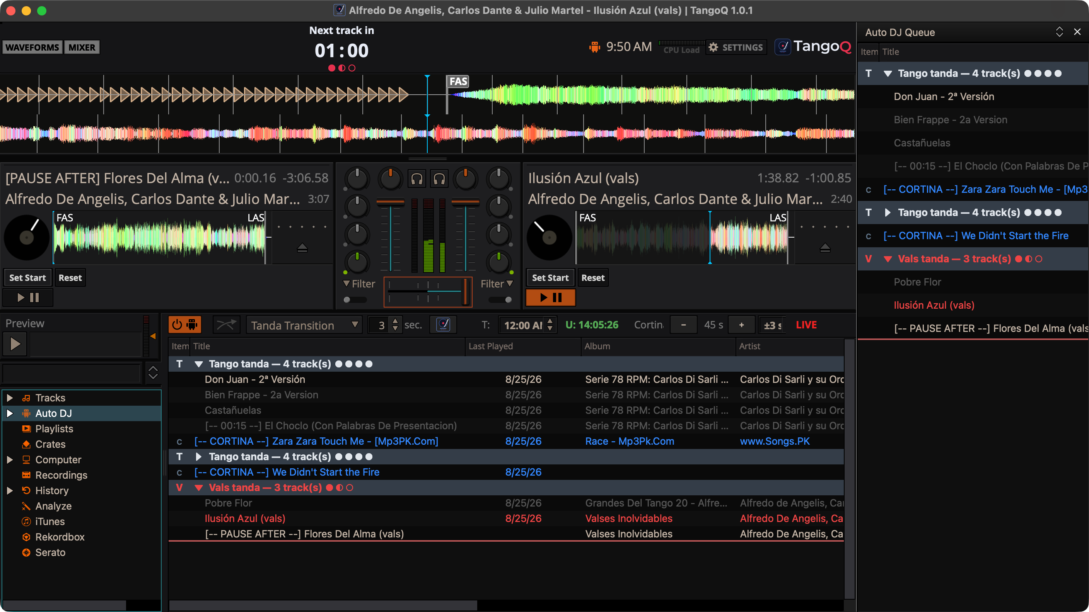Click Set Start on left deck
1089x612 pixels.
[27, 277]
